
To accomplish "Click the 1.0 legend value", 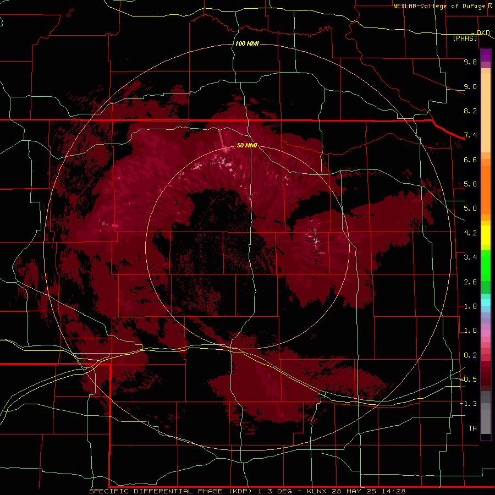I will 470,331.
